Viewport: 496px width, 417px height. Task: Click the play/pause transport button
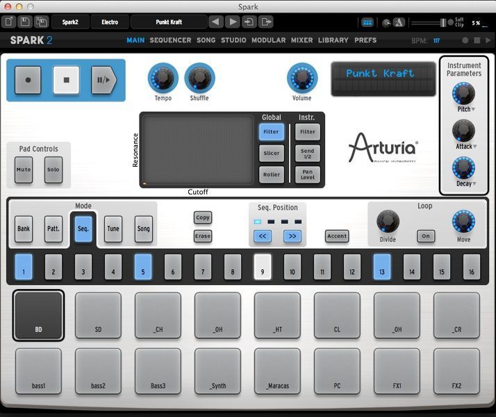point(103,80)
